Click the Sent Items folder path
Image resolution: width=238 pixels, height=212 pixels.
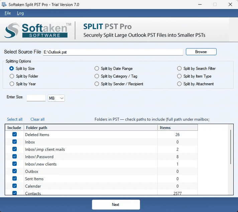[x=34, y=179]
